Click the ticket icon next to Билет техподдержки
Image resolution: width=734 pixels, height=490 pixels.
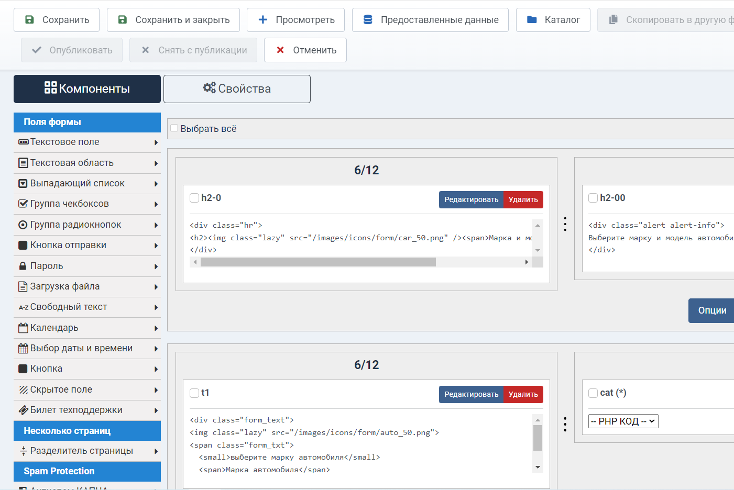23,410
